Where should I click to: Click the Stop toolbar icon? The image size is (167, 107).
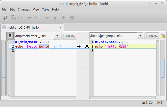(72, 18)
